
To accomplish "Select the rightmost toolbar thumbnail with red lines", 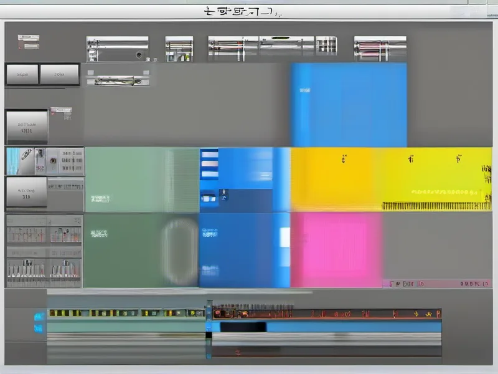I will [379, 49].
